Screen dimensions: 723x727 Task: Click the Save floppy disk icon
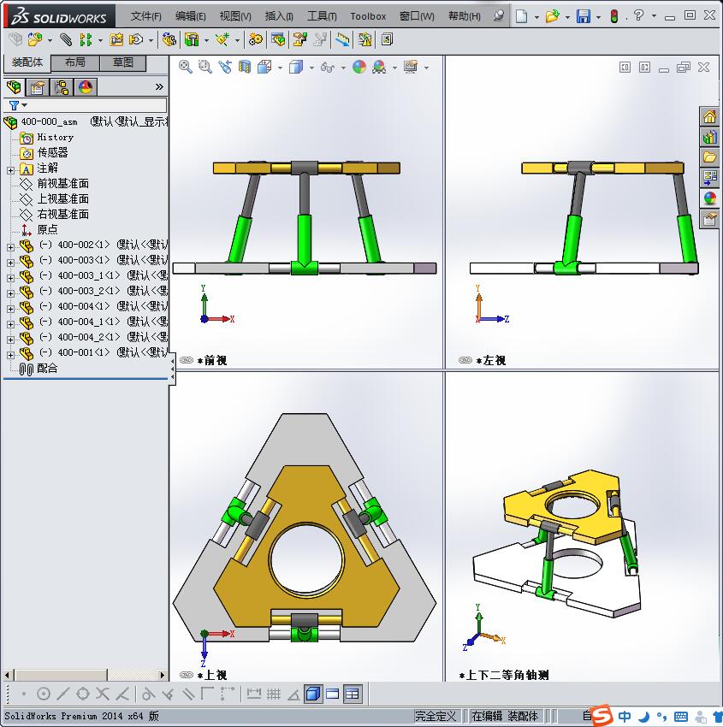(583, 16)
